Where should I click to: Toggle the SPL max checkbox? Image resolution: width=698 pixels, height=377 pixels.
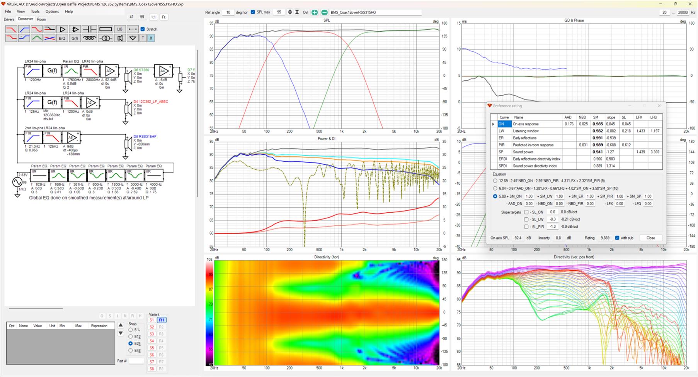tap(253, 12)
